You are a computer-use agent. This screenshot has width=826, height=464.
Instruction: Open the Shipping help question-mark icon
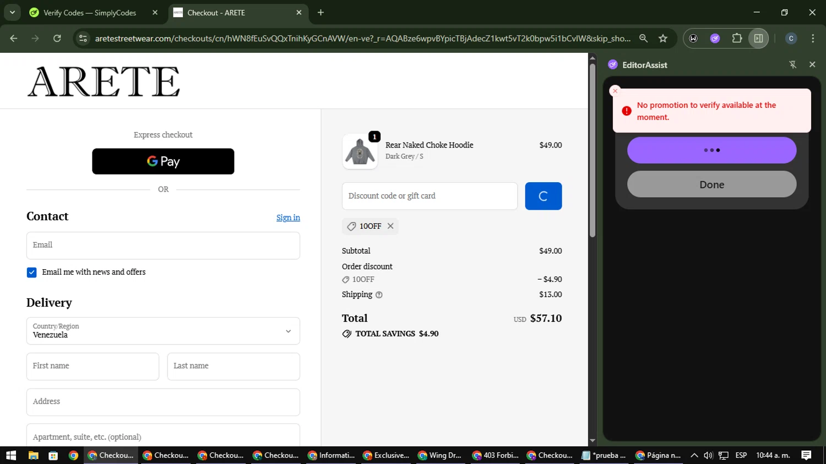click(379, 295)
